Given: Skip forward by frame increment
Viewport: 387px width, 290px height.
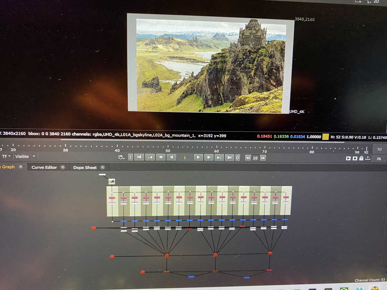Looking at the screenshot, I should coord(263,158).
